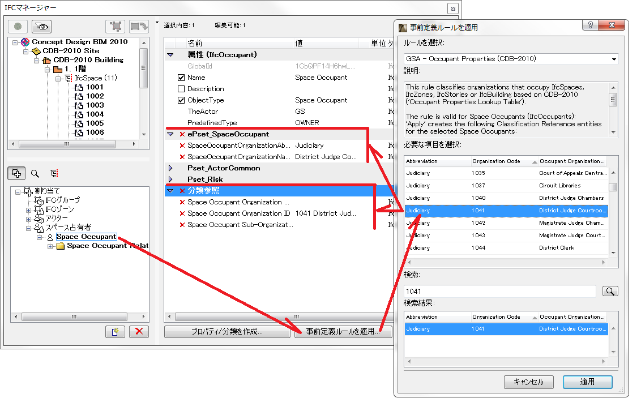Select the 1044 District Clerk row

tap(506, 248)
